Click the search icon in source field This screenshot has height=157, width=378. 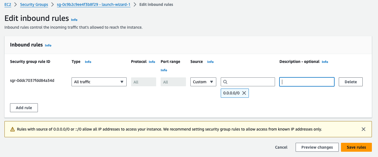(x=225, y=82)
